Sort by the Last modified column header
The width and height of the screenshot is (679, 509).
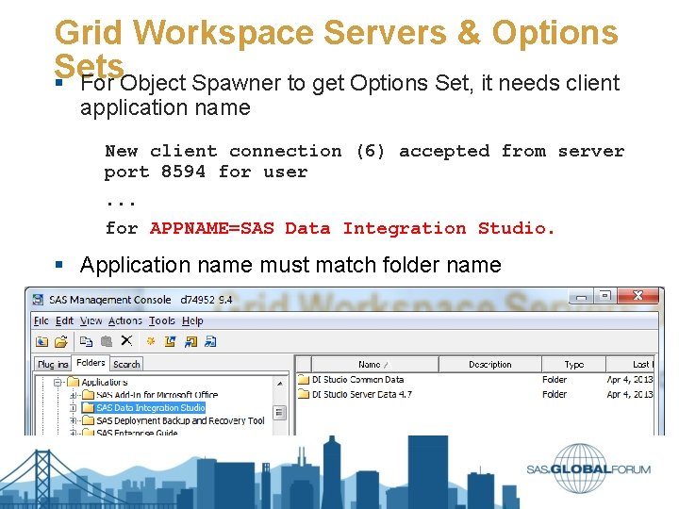[631, 365]
